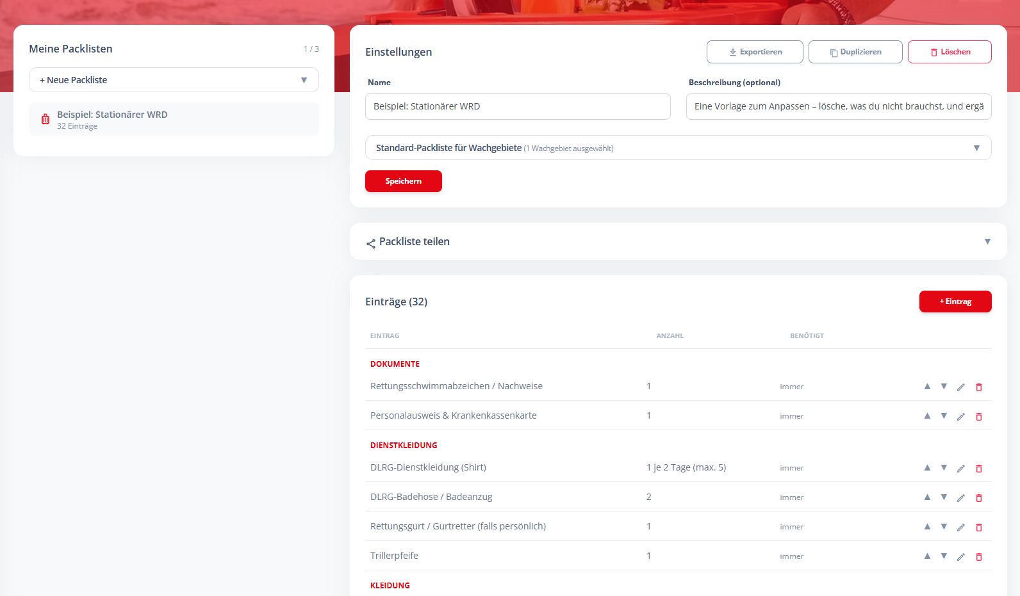Click the KLEIDUNG category heading

390,586
